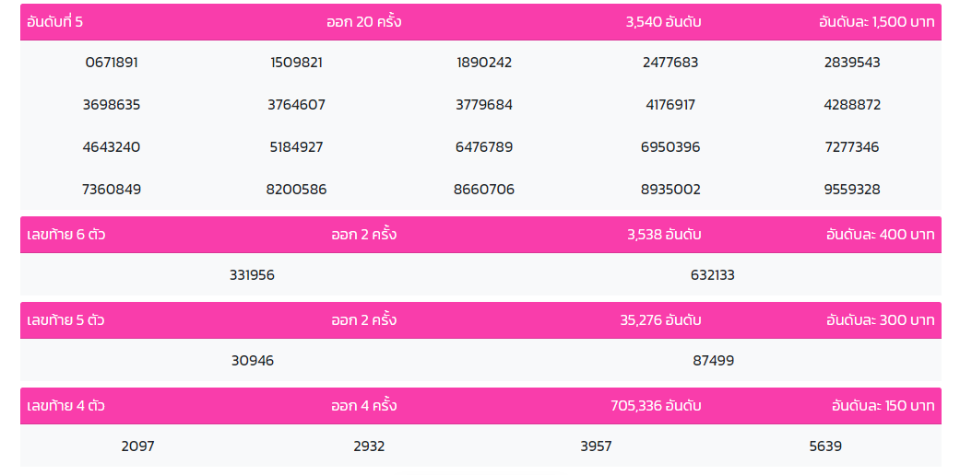Click number 9559328
This screenshot has width=960, height=475.
click(x=852, y=190)
